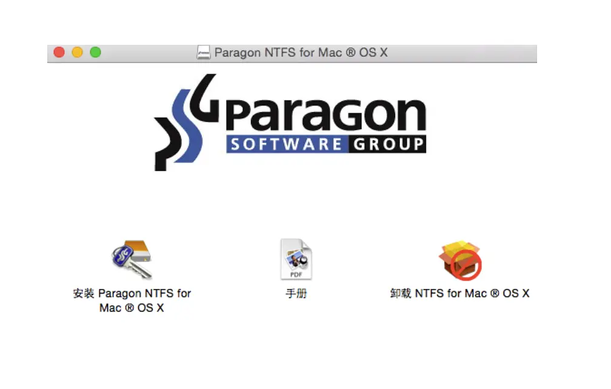Viewport: 611px width, 389px height.
Task: Select the '手册' file name label
Action: point(296,293)
